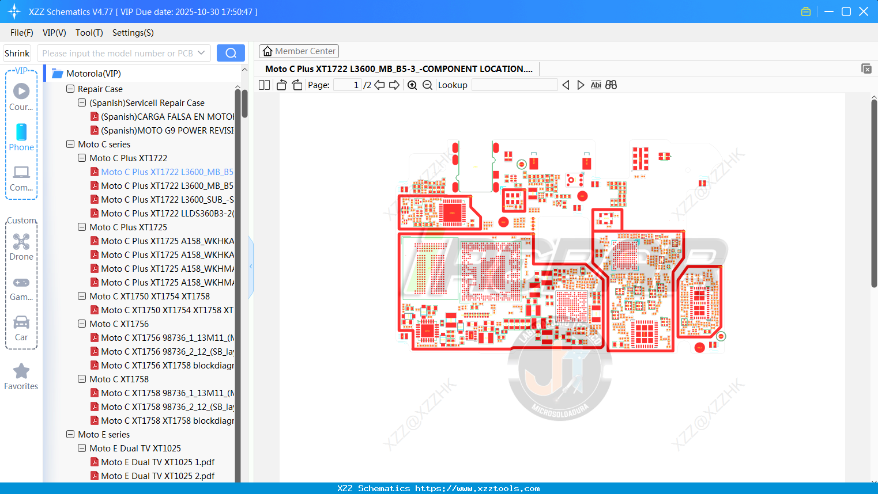Screen dimensions: 878x494
Task: Switch to the COMPONENT LOCATION document tab
Action: [398, 69]
